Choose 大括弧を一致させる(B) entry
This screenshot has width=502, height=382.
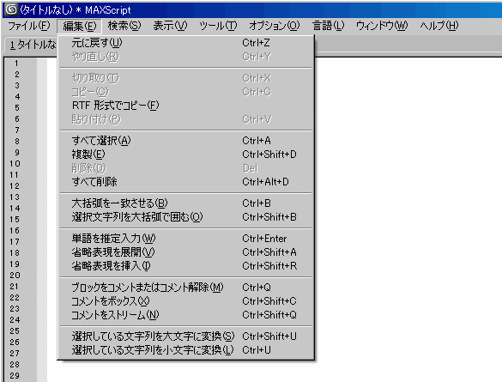pyautogui.click(x=185, y=203)
